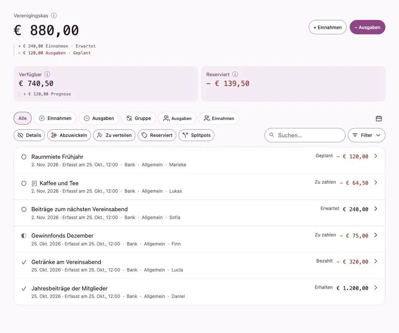
Task: Click the magnifier icon in search box
Action: tap(272, 135)
